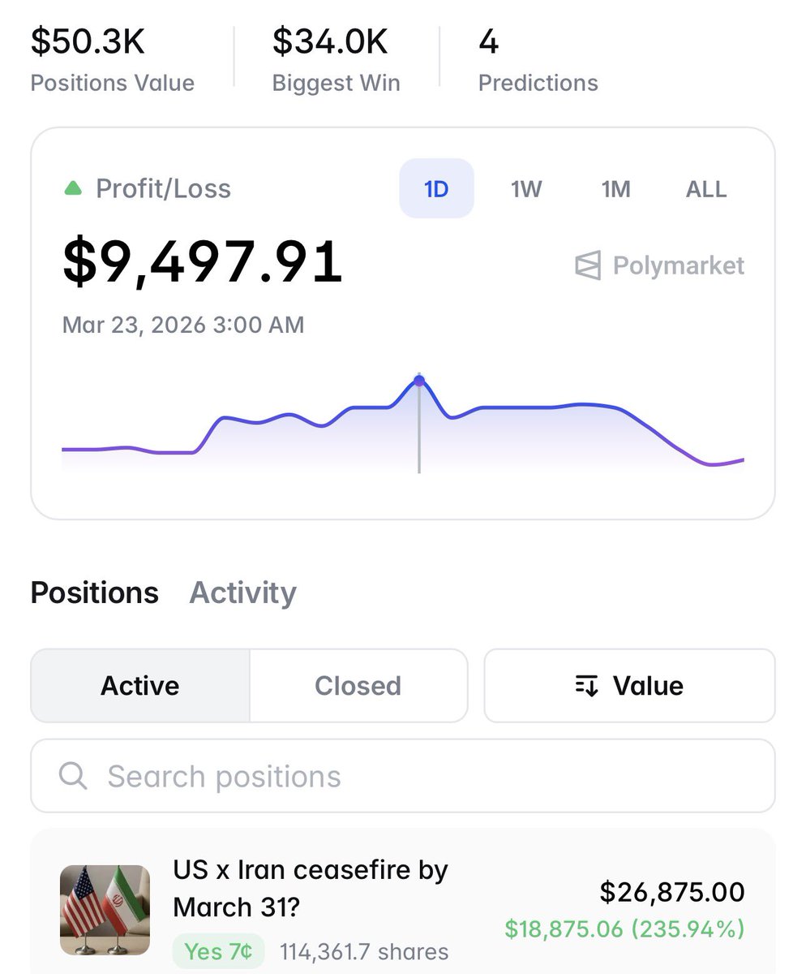This screenshot has width=806, height=974.
Task: Click the Search positions input field
Action: tap(403, 776)
